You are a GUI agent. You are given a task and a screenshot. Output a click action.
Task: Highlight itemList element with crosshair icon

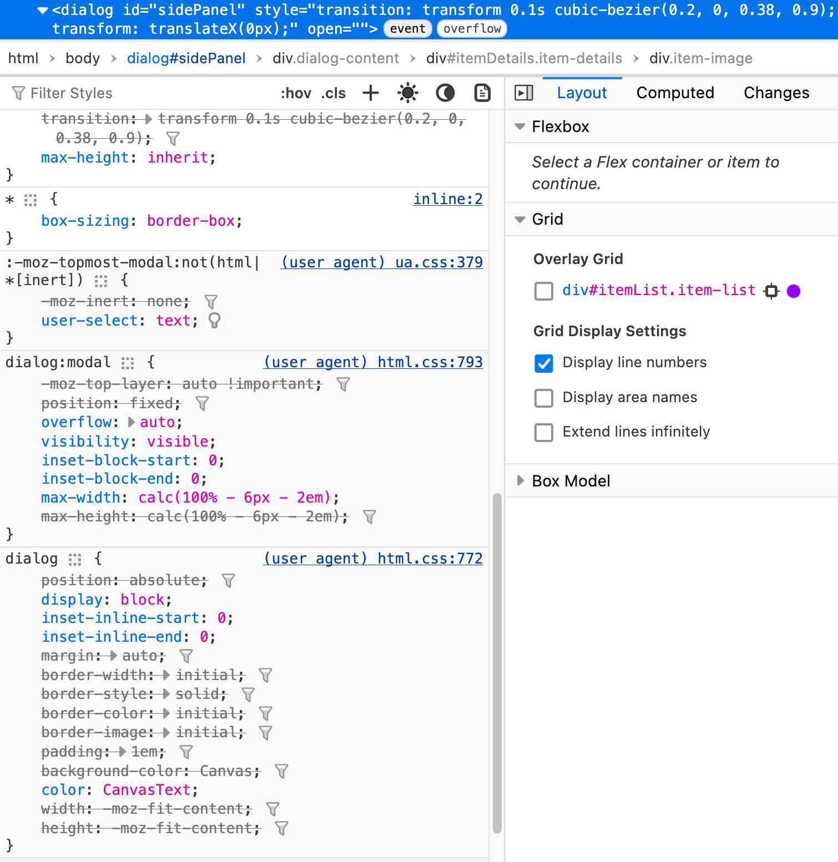point(771,291)
